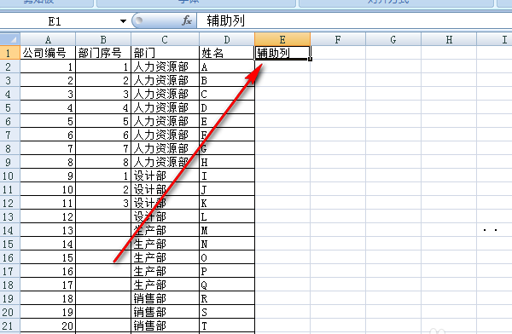Click company number cell 20 in row 21
This screenshot has height=334, width=512.
[48, 325]
